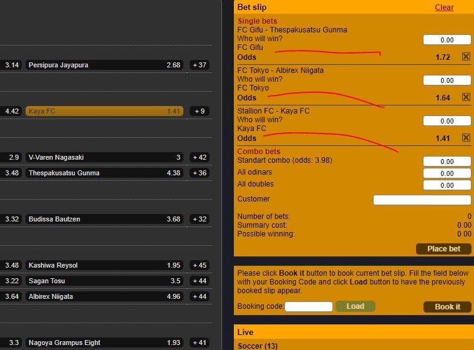The height and width of the screenshot is (350, 474).
Task: Select draw odds 3.22 in Sagan Tosu row
Action: point(11,281)
